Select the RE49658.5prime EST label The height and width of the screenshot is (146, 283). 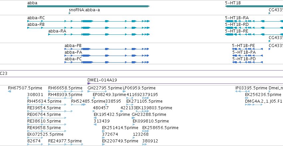pos(44,128)
